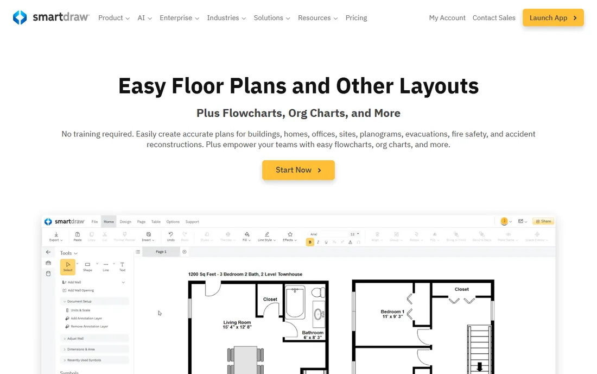Click the Launch App button

553,17
